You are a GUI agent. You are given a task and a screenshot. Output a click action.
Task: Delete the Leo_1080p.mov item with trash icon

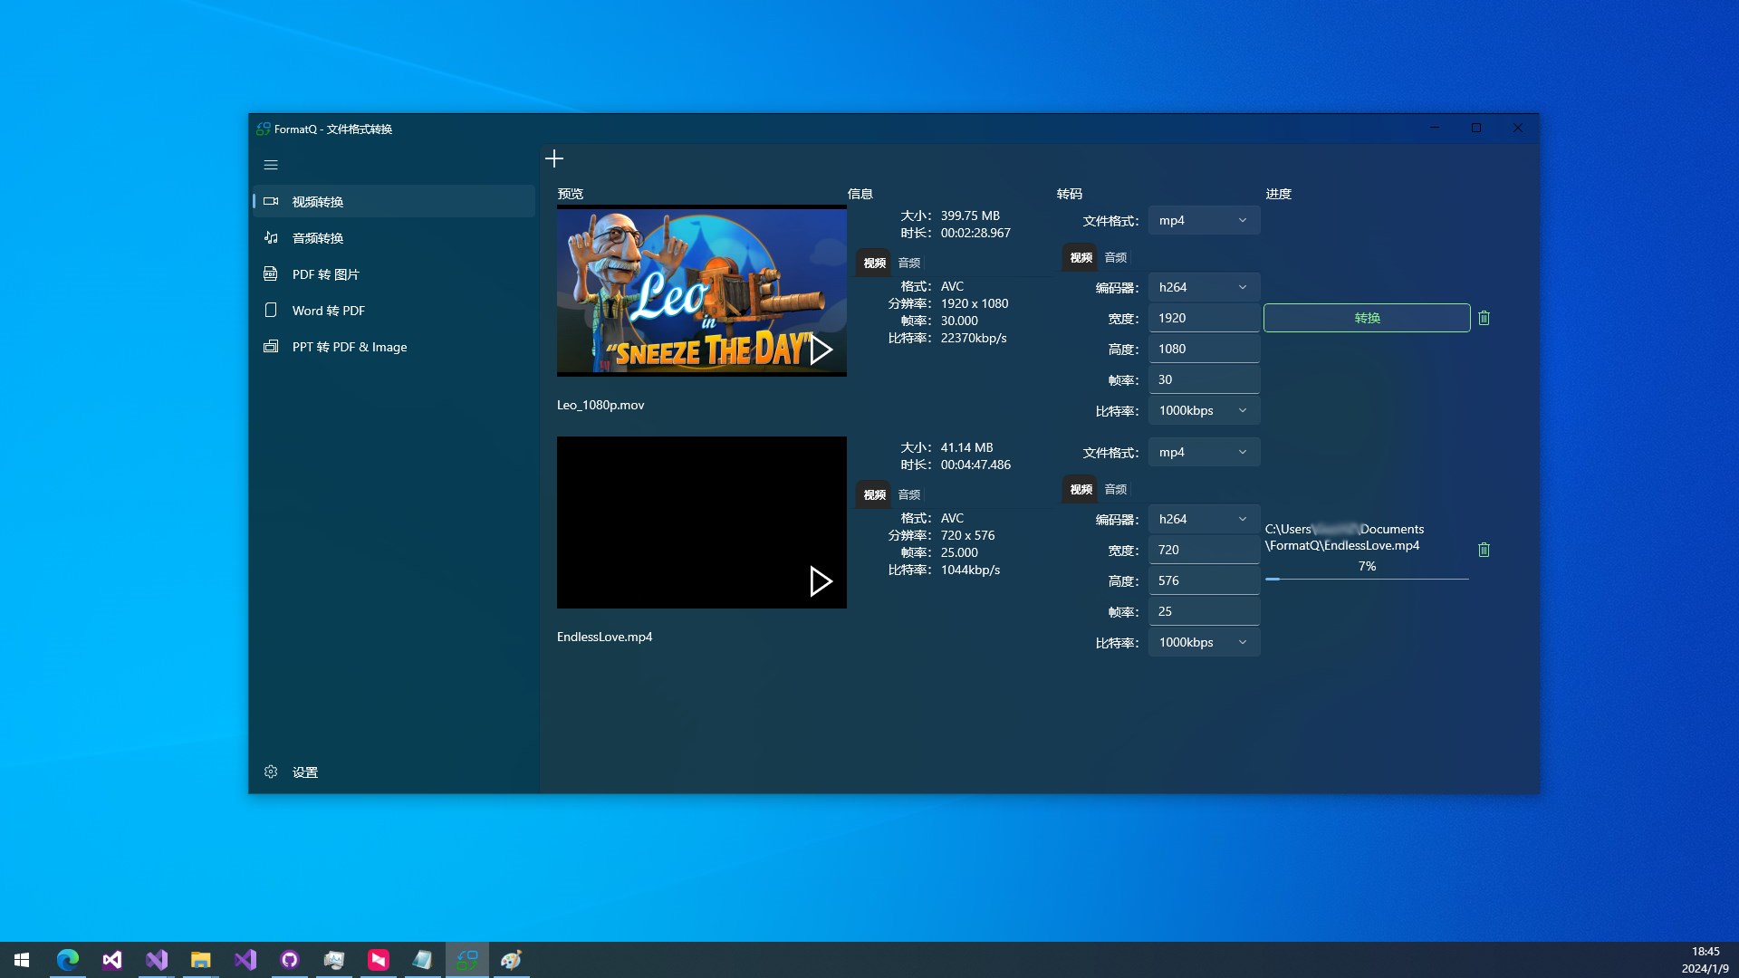[x=1484, y=318]
